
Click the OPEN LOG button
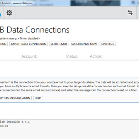(x=108, y=44)
